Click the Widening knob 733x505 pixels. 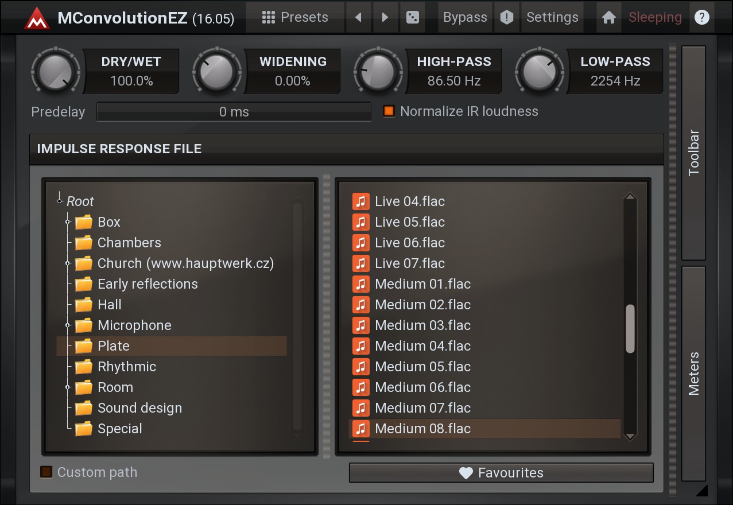pyautogui.click(x=217, y=72)
